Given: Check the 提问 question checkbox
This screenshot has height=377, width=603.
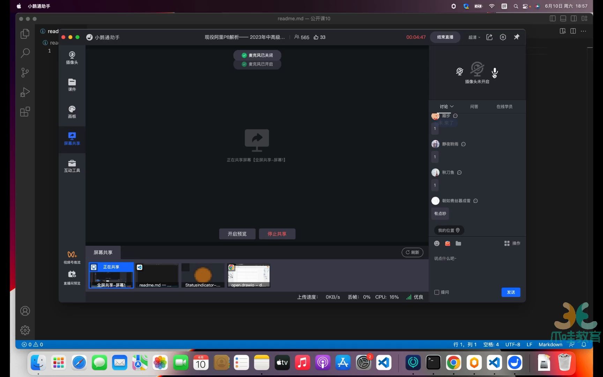Looking at the screenshot, I should coord(437,292).
